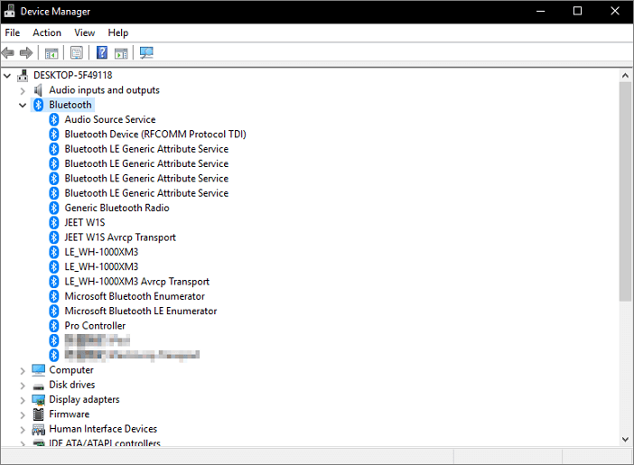Open the Action menu
The height and width of the screenshot is (465, 634).
47,33
